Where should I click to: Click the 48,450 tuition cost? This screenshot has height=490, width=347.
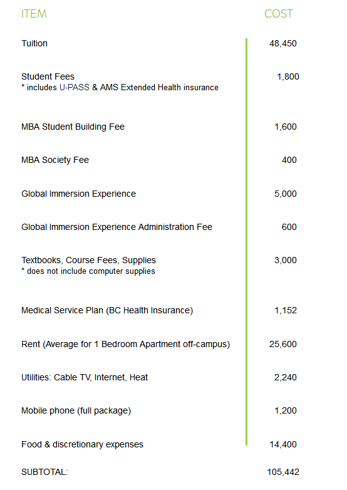[283, 43]
